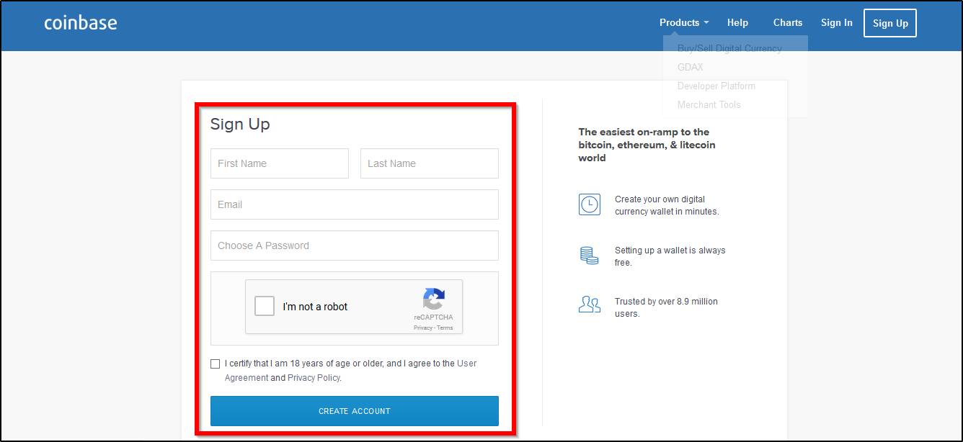
Task: Open Developer Platform from the Products menu
Action: coord(716,86)
